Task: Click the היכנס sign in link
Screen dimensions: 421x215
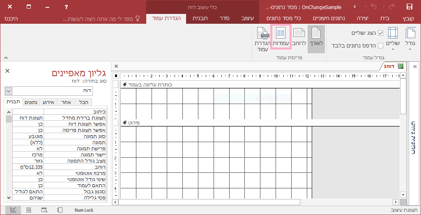Action: [11, 19]
